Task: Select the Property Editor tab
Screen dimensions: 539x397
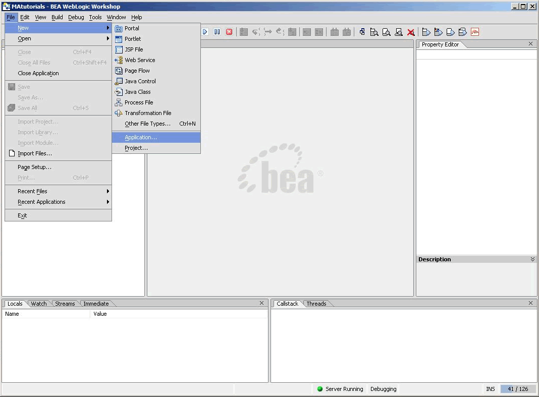Action: point(441,44)
